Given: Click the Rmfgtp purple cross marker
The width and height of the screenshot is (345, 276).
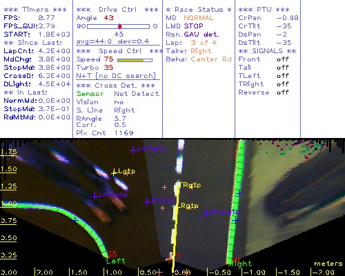Looking at the screenshot, I should click(x=147, y=202).
